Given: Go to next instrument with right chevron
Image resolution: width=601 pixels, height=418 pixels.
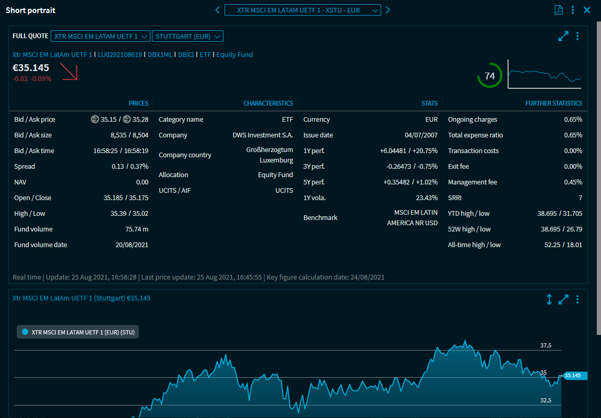Looking at the screenshot, I should [388, 10].
